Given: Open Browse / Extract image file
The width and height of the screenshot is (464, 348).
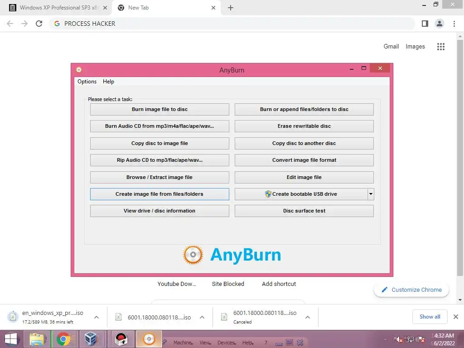Looking at the screenshot, I should [159, 177].
